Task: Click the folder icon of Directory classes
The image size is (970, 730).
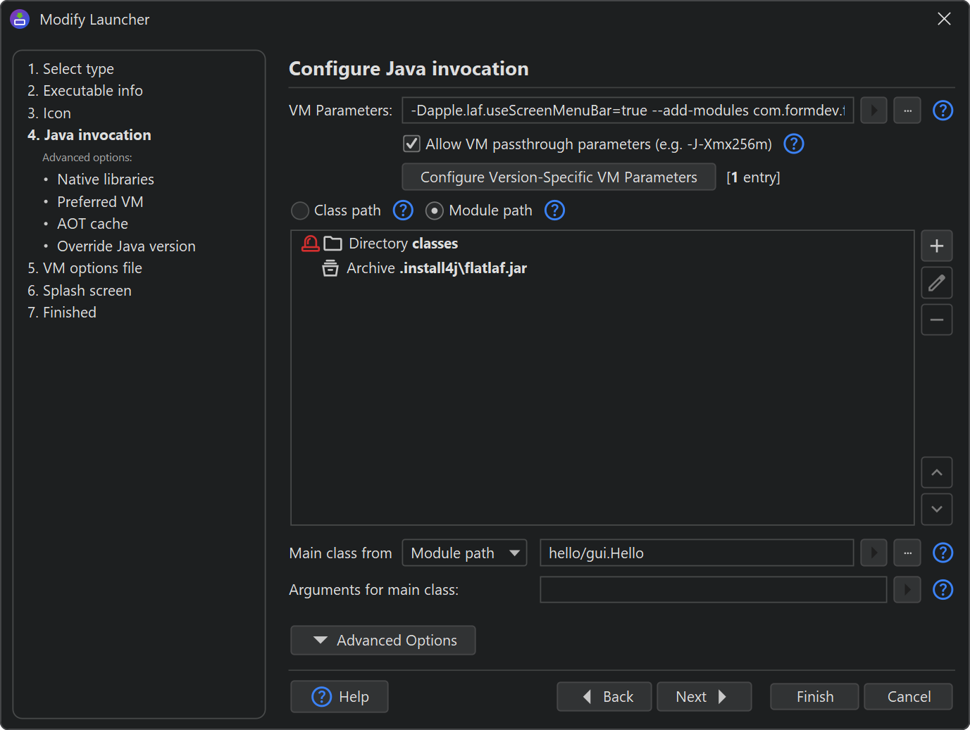Action: click(x=332, y=244)
